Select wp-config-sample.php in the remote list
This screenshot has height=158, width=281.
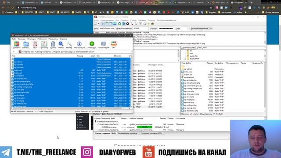(193, 89)
